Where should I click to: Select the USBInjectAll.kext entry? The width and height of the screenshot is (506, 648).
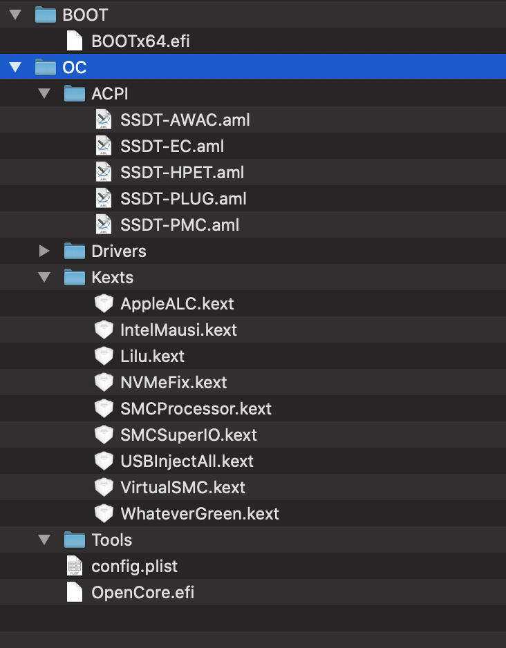(187, 461)
